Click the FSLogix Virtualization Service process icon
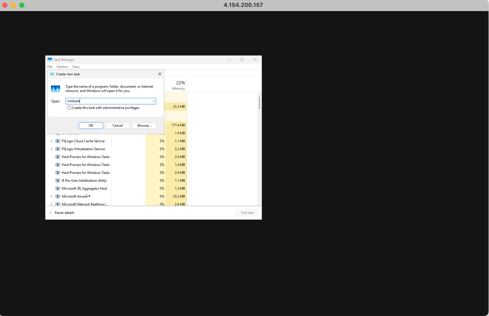Viewport: 489px width, 316px height. [x=57, y=149]
